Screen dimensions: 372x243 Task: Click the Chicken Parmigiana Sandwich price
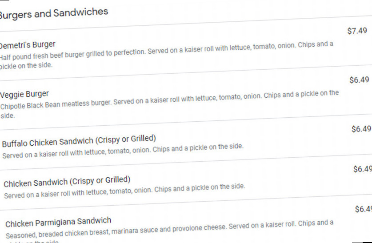pos(364,209)
